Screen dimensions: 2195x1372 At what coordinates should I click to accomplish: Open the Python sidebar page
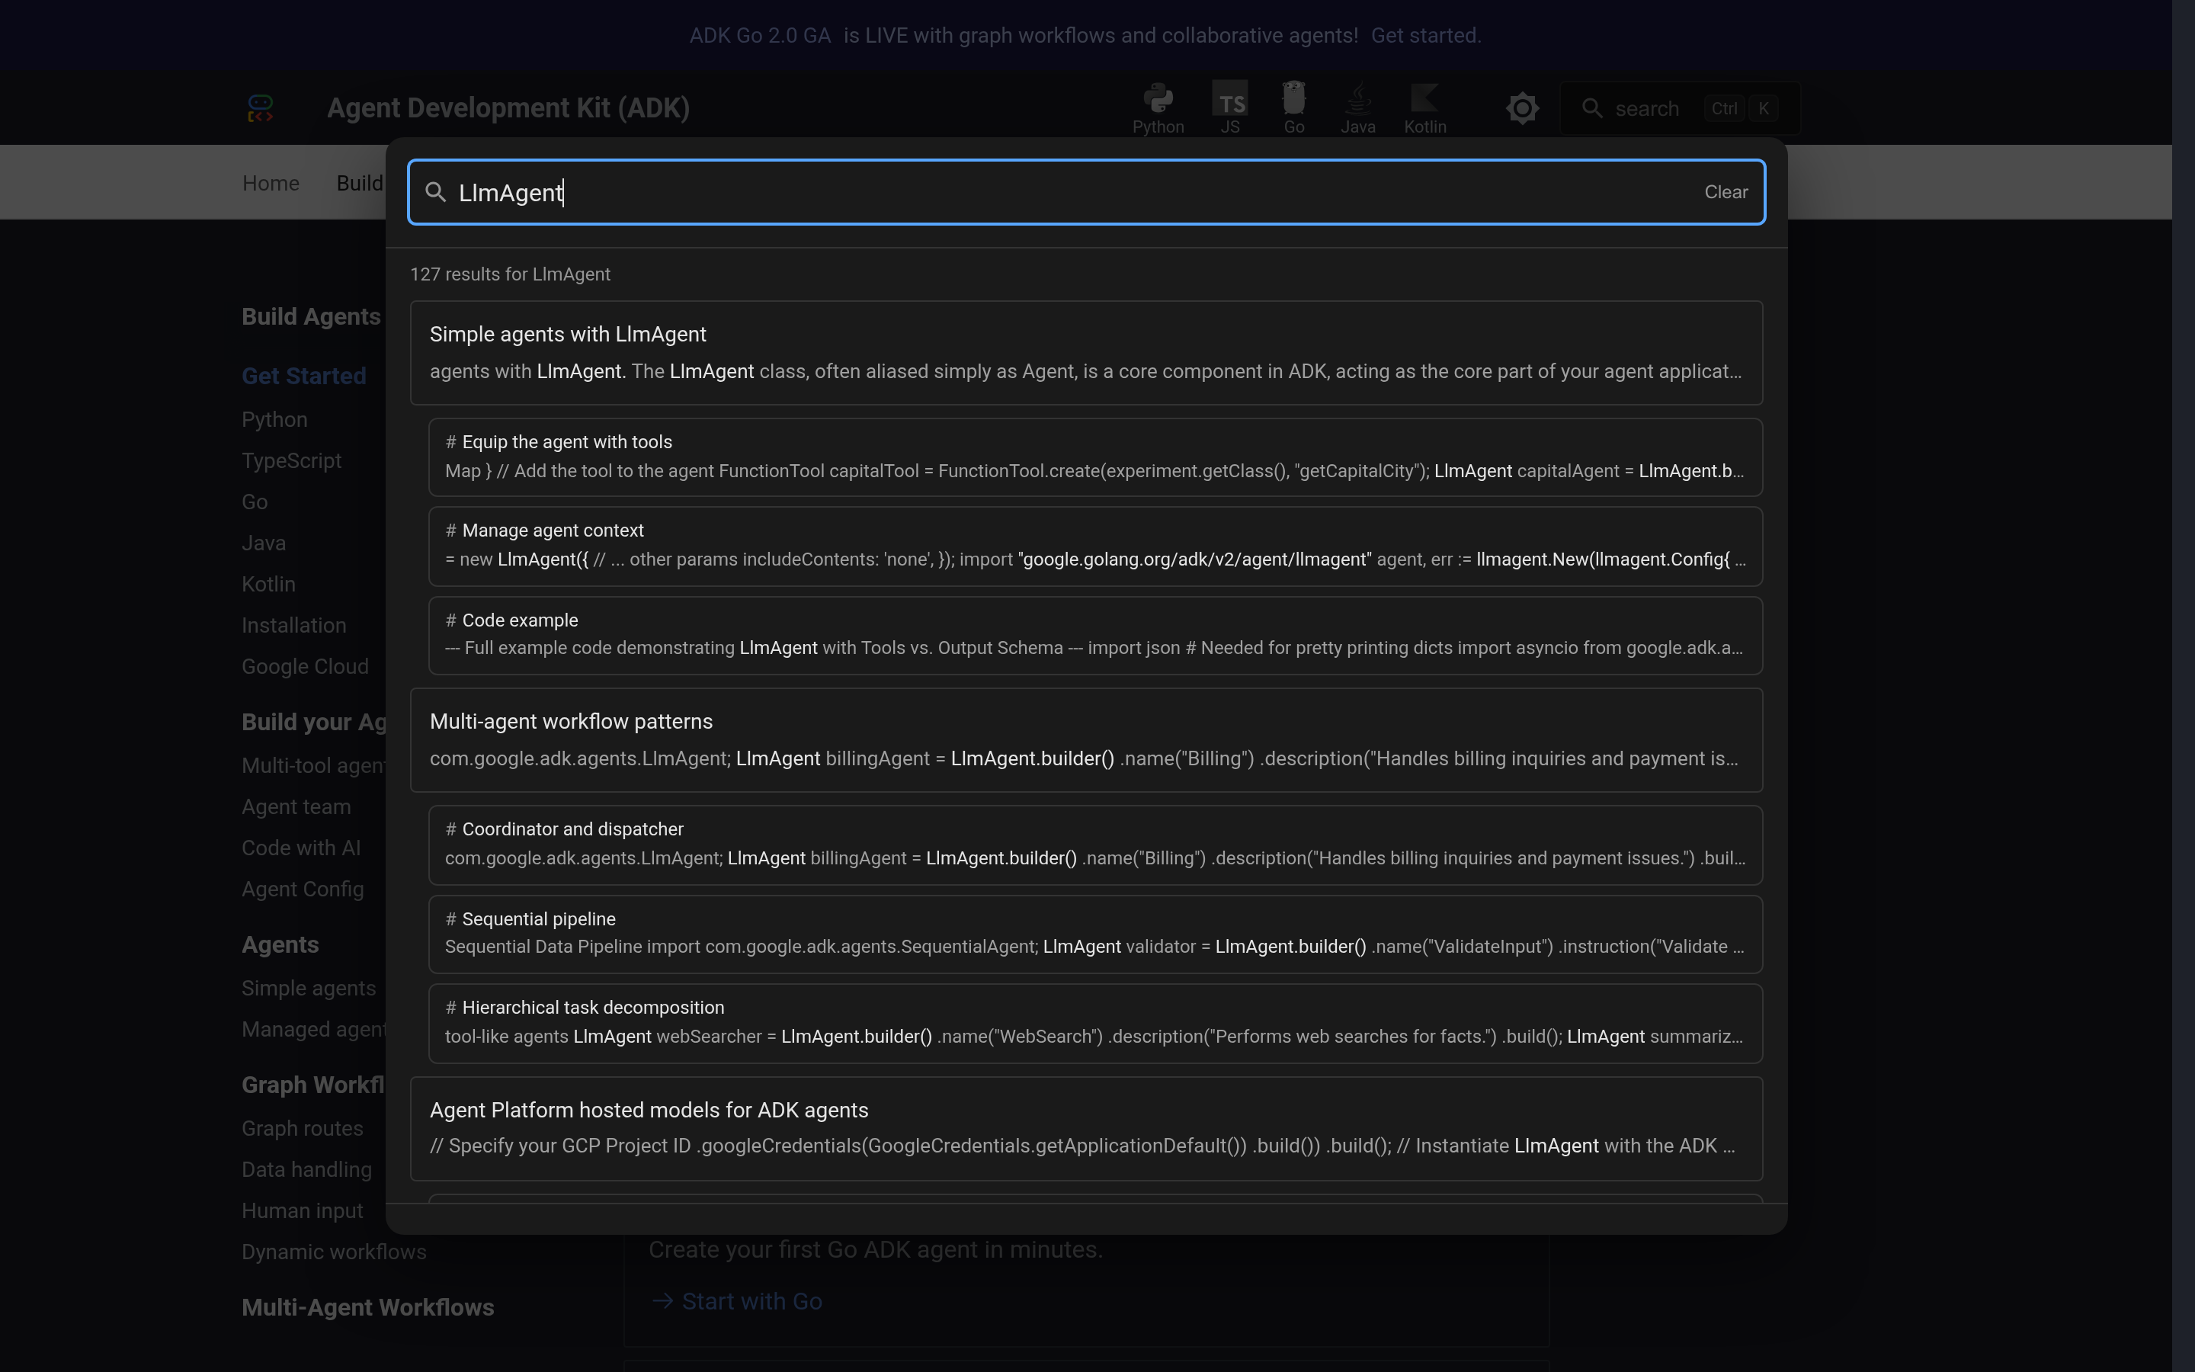pos(274,419)
